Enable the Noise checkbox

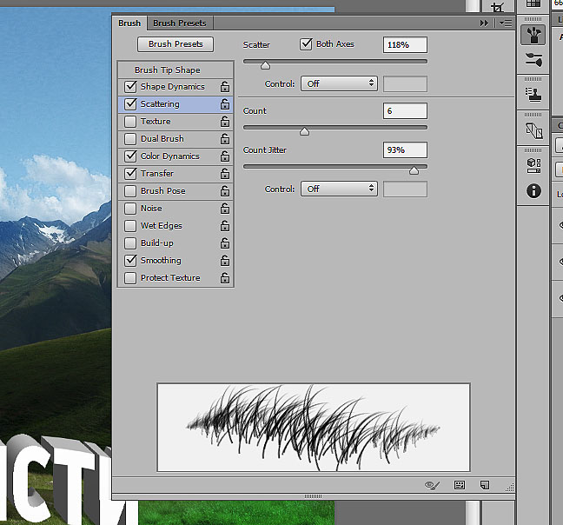tap(130, 209)
